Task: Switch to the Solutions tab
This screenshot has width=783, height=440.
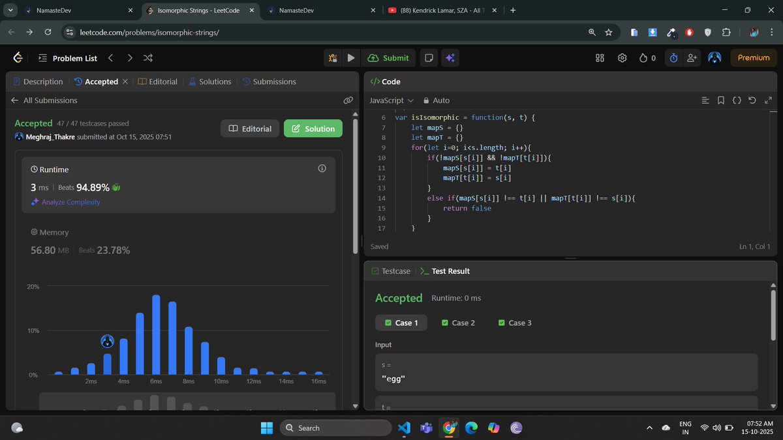Action: tap(210, 81)
